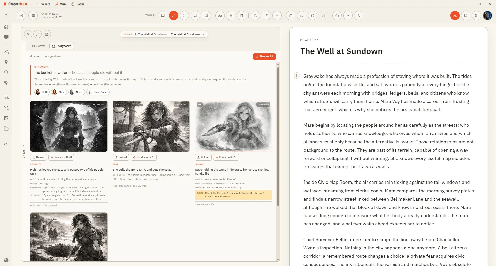Open Search in the top bar
The width and height of the screenshot is (496, 266).
[x=44, y=4]
